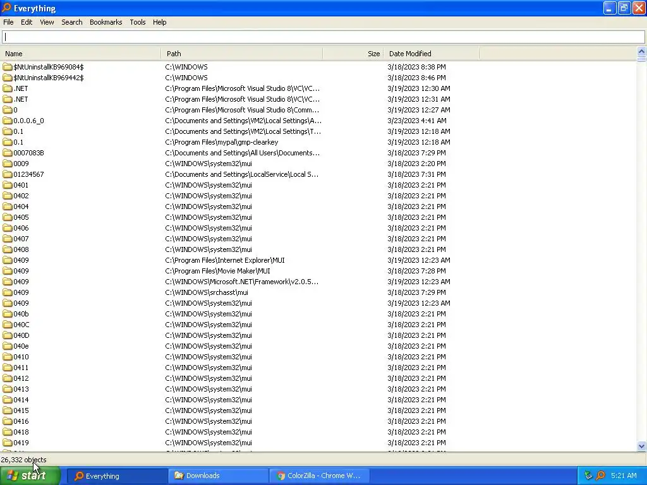Click path C:\Program Files\mypal\gmp-clearkey
Screen dimensions: 647x485
(222, 142)
